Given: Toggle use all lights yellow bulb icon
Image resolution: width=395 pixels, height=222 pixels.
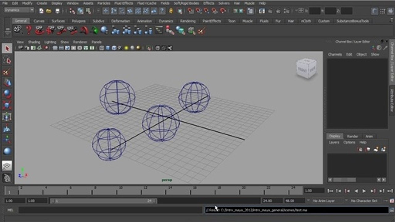Looking at the screenshot, I should coord(126,48).
